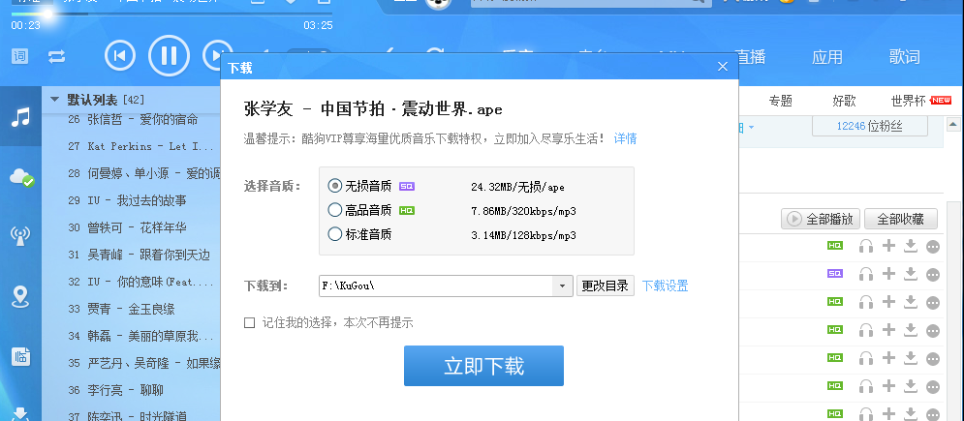The image size is (964, 421).
Task: Click the headphone listen icon in SQ row
Action: (x=866, y=274)
